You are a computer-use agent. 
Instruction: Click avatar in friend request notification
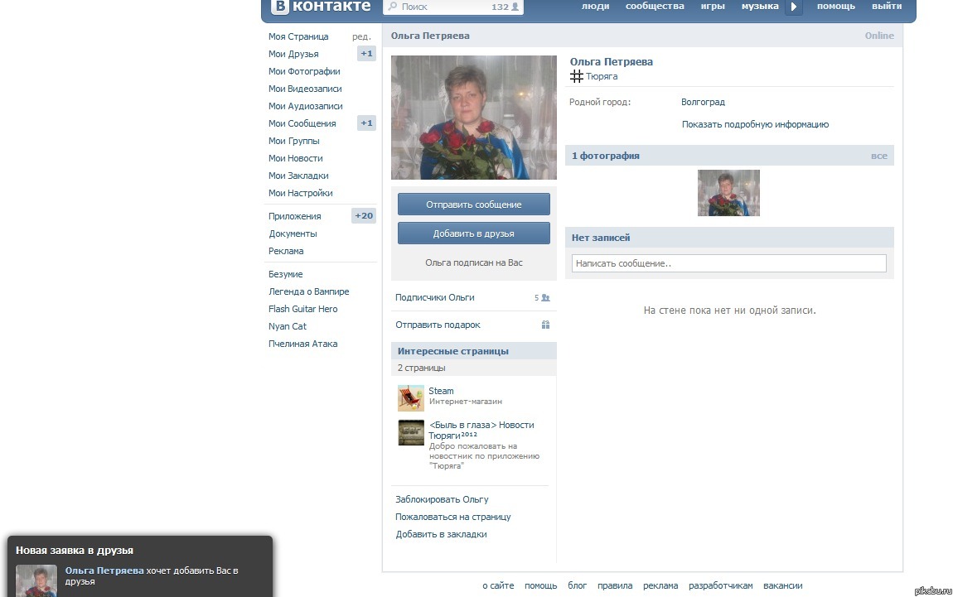pyautogui.click(x=36, y=580)
